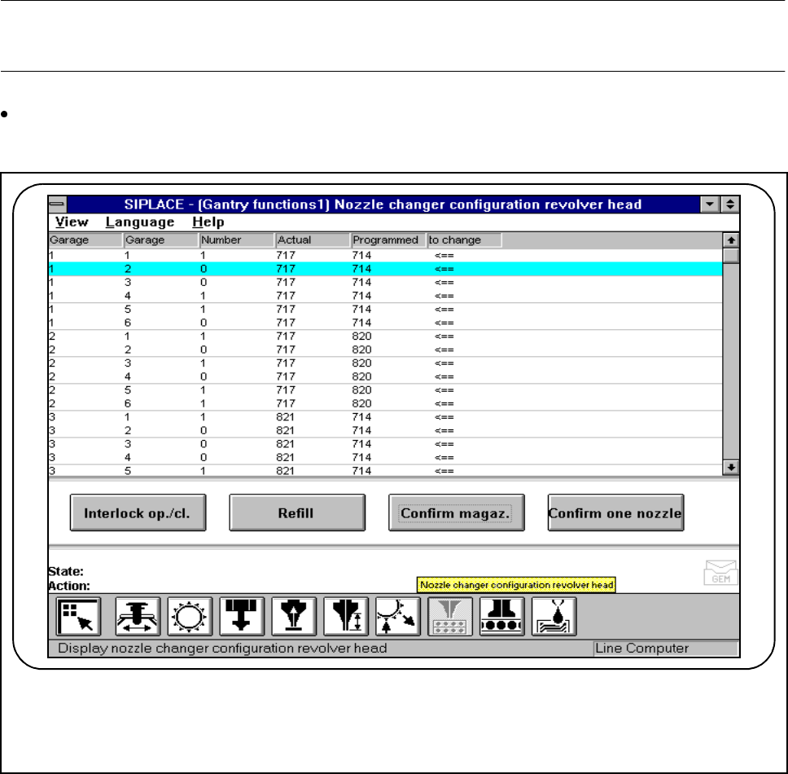The image size is (788, 774).
Task: Select the nozzle move up arrow icon
Action: tap(294, 617)
